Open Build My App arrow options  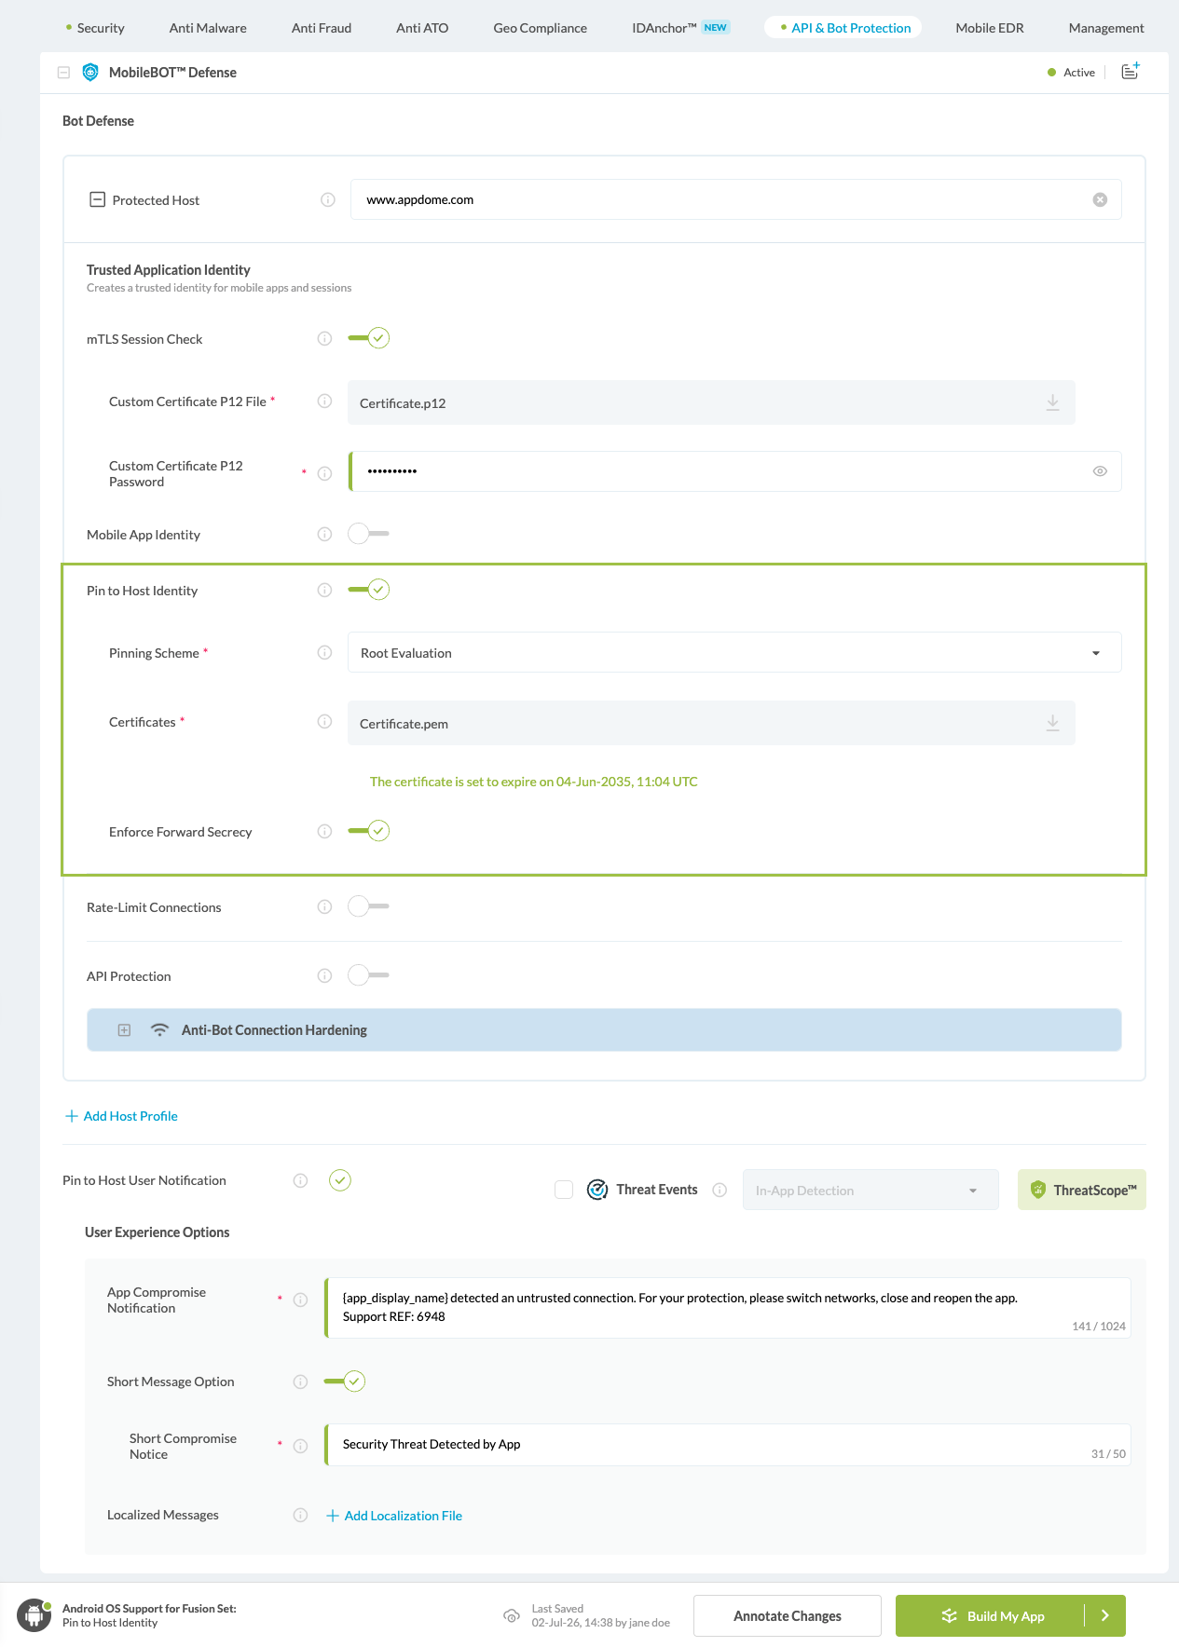click(x=1105, y=1616)
